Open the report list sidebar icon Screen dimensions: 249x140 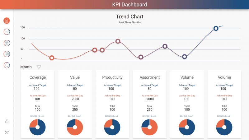7,54
